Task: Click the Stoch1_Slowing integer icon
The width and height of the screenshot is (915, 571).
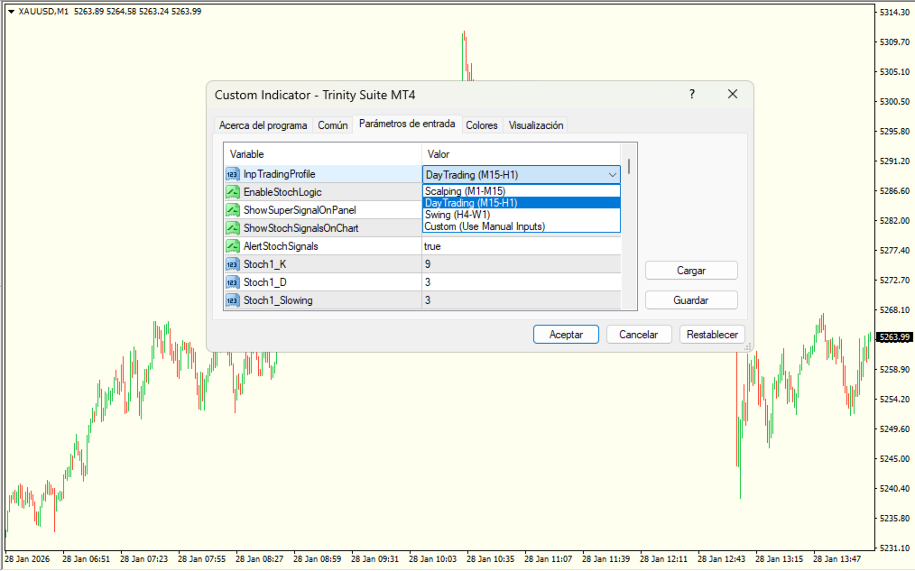Action: [233, 300]
